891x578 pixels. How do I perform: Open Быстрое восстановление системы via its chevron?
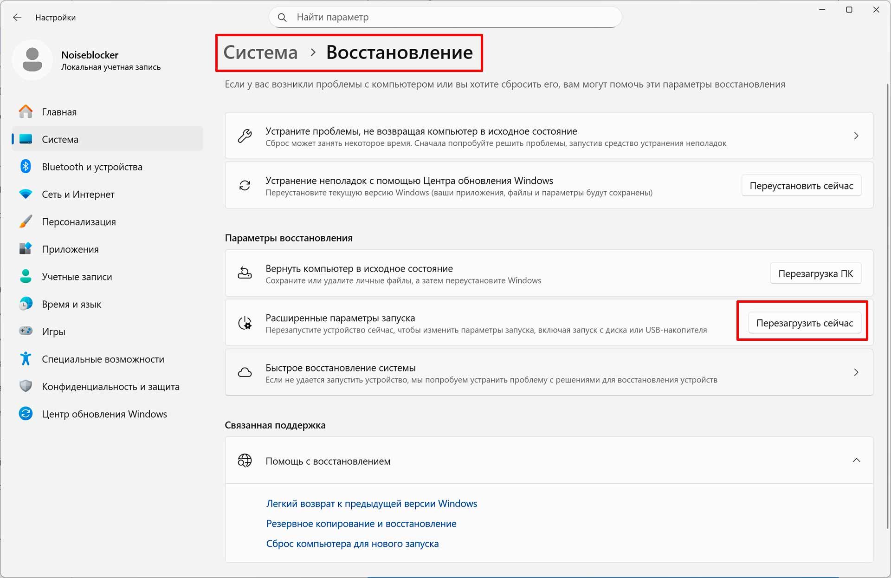[x=856, y=372]
